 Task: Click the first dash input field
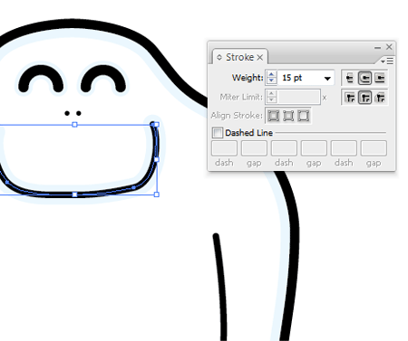coord(224,148)
